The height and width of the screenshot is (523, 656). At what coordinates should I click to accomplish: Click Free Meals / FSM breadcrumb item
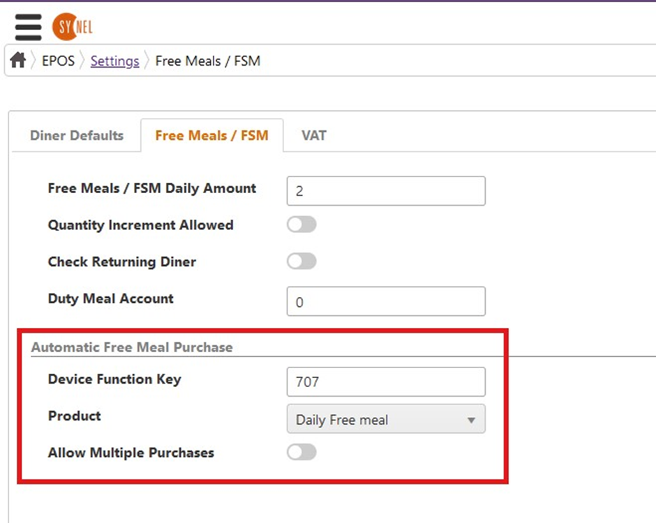(208, 61)
